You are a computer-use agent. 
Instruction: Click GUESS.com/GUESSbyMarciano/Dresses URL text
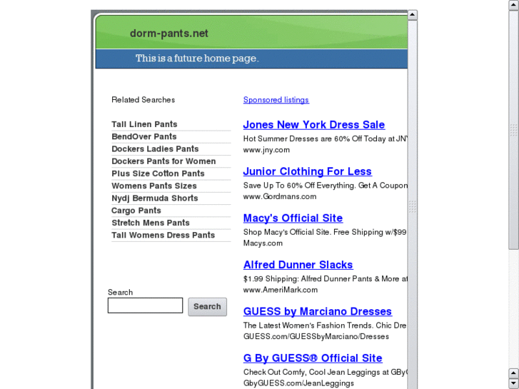tap(316, 336)
